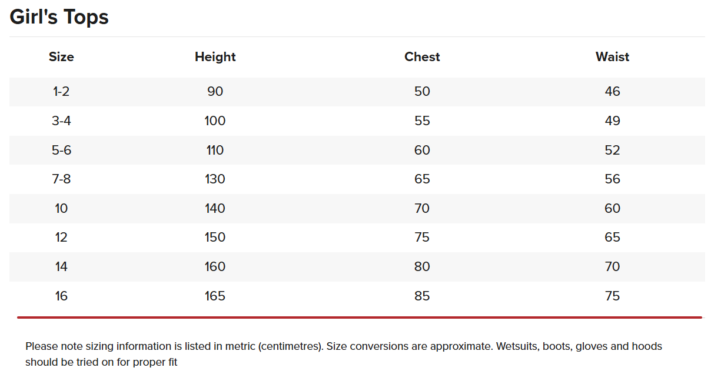721x381 pixels.
Task: Click size 7-8 row label
Action: click(61, 179)
